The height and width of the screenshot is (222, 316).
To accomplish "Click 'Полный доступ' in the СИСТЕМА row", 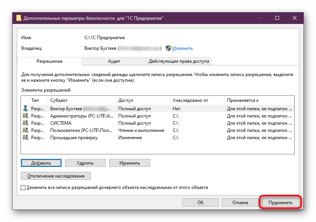I will point(134,123).
